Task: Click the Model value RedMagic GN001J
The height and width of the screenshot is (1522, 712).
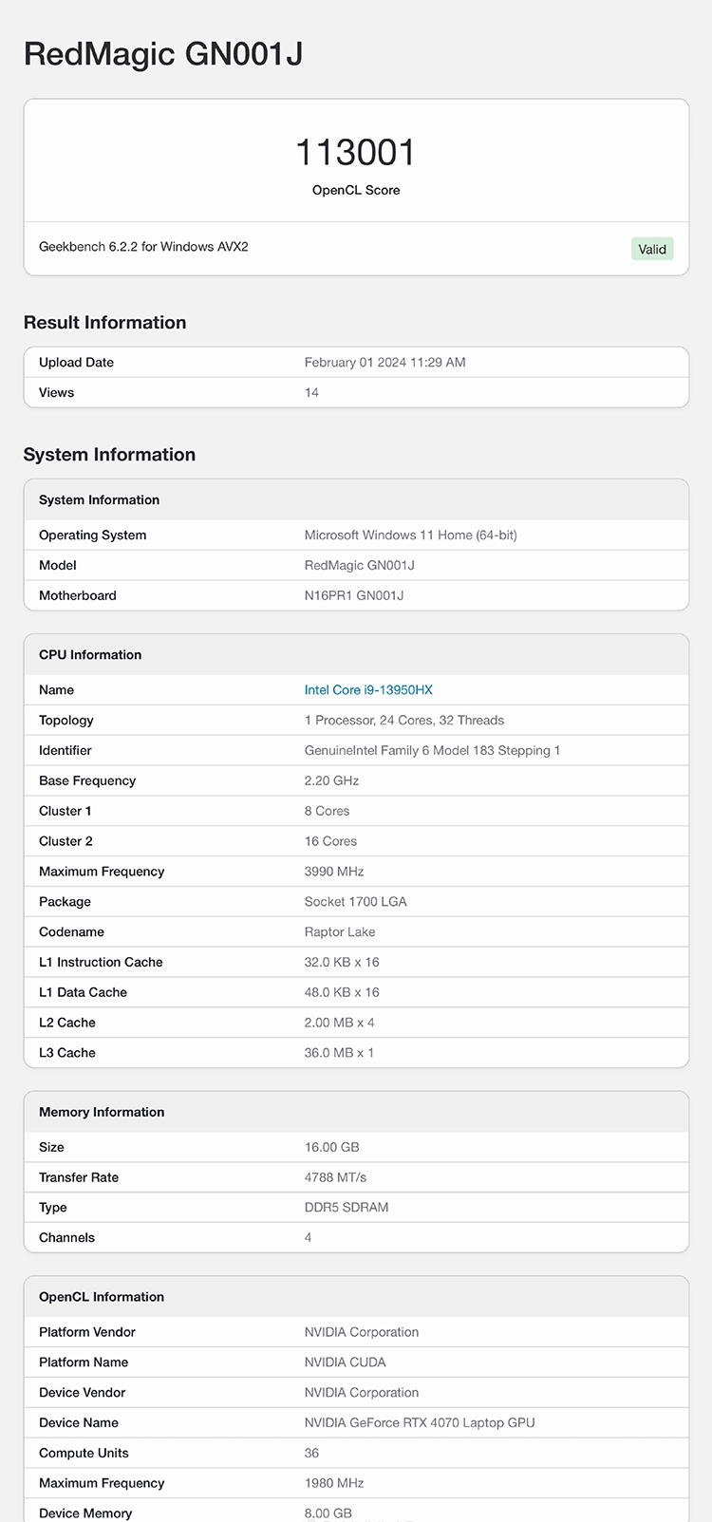Action: 359,566
